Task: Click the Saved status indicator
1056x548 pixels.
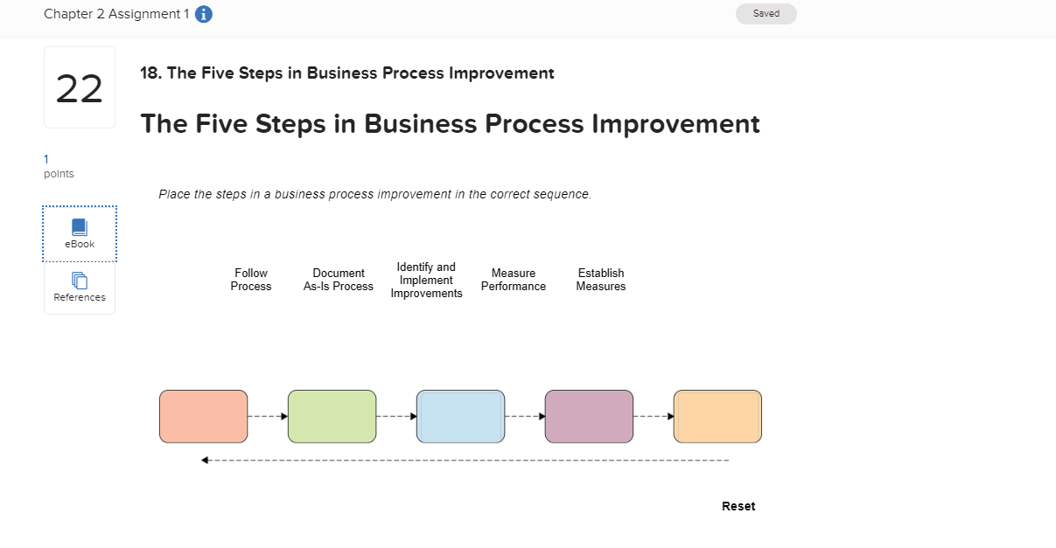Action: pos(766,13)
